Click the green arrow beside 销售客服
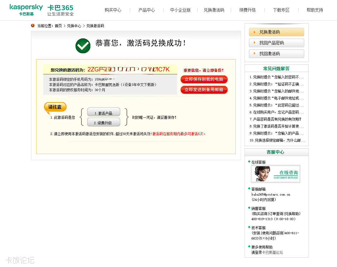Viewport: 337px width, 267px height. [x=249, y=208]
